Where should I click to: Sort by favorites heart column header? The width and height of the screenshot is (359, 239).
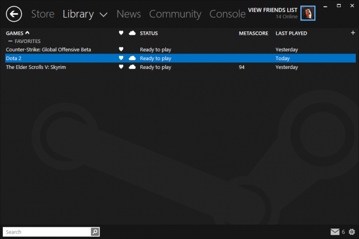[121, 33]
